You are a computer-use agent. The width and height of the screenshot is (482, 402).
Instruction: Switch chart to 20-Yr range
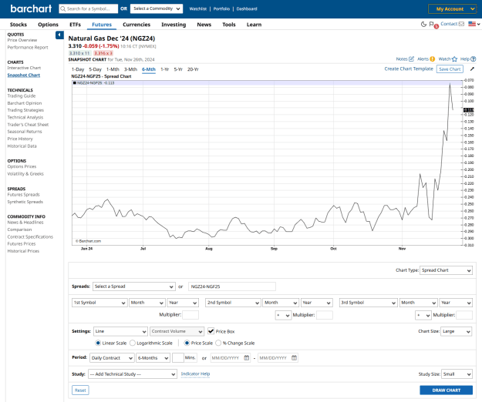click(x=193, y=69)
